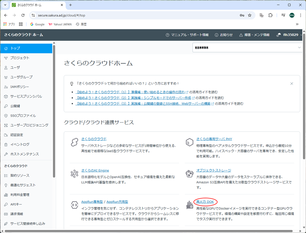Screen dimensions: 306x233
Task: Bookmark this page with star icon
Action: click(250, 15)
